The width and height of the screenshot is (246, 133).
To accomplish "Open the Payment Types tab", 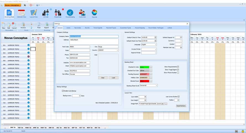I will [x=111, y=28].
